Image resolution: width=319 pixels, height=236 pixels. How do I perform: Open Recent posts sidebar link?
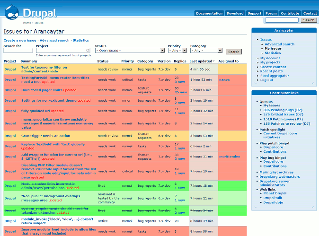271,71
